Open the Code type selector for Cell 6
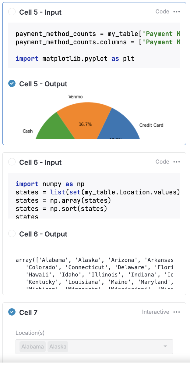This screenshot has width=190, height=365. [x=162, y=162]
